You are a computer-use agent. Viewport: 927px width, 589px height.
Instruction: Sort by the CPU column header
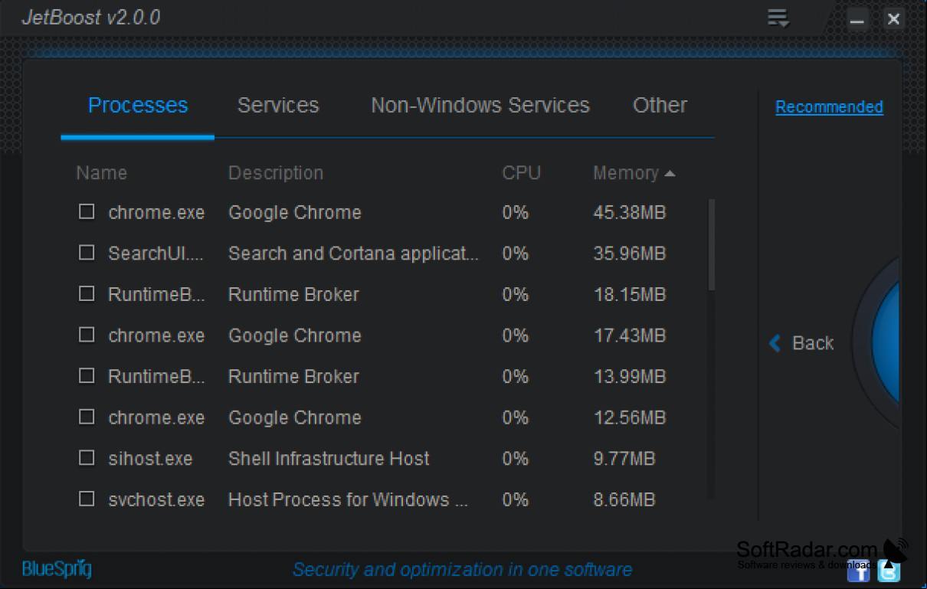522,173
